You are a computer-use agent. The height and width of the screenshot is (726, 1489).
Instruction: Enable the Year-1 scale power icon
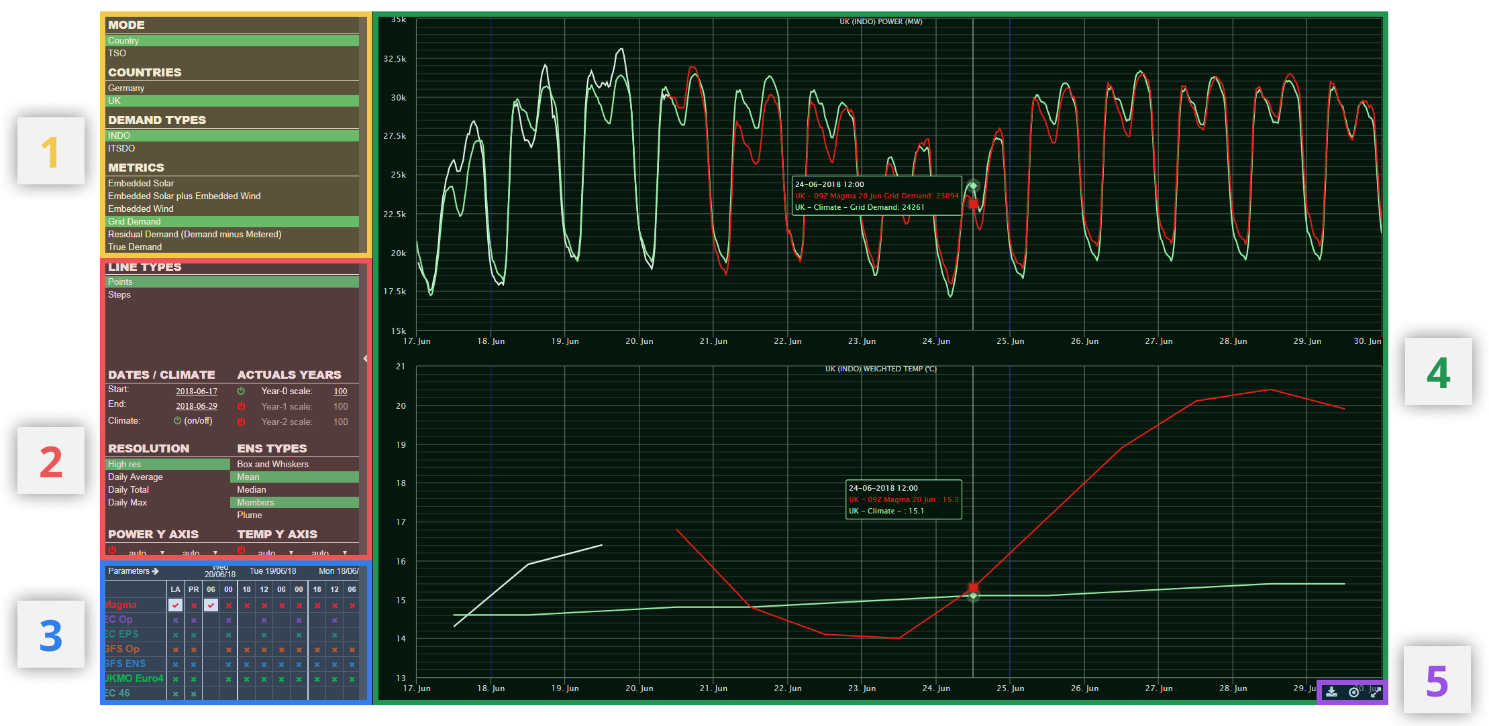pos(241,406)
